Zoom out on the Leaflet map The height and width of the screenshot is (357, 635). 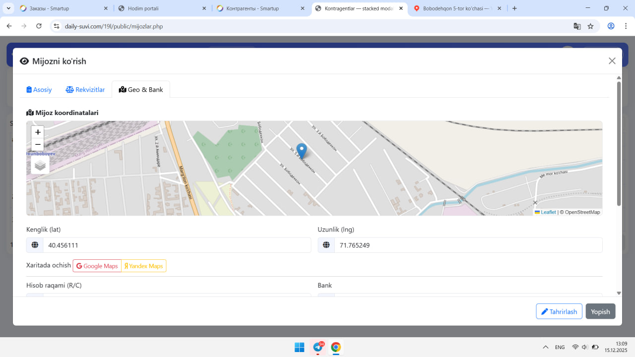point(38,145)
